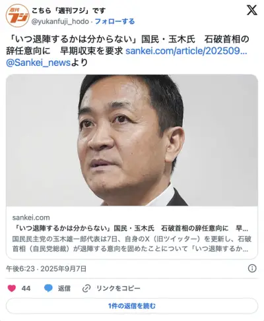
Task: Read the reply via 1件の返信を読む
Action: 132,306
